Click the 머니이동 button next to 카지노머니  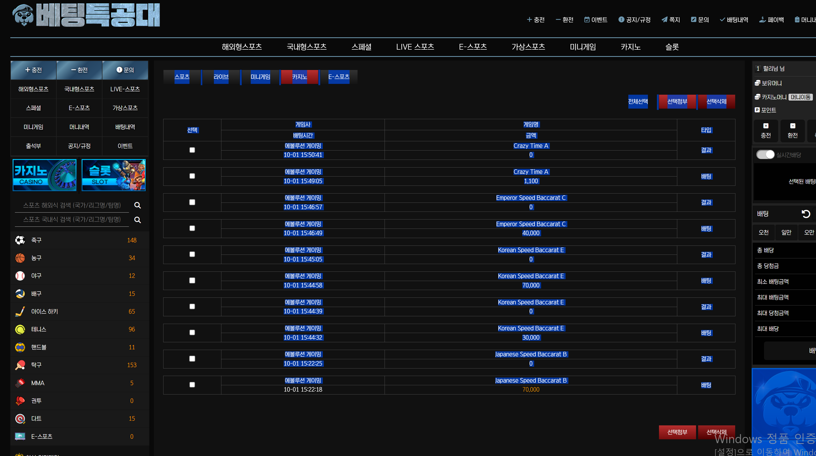pos(800,97)
